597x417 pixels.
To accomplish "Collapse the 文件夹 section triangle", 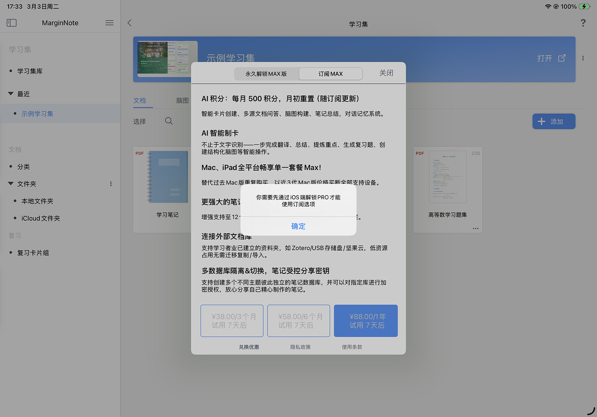I will pyautogui.click(x=11, y=184).
